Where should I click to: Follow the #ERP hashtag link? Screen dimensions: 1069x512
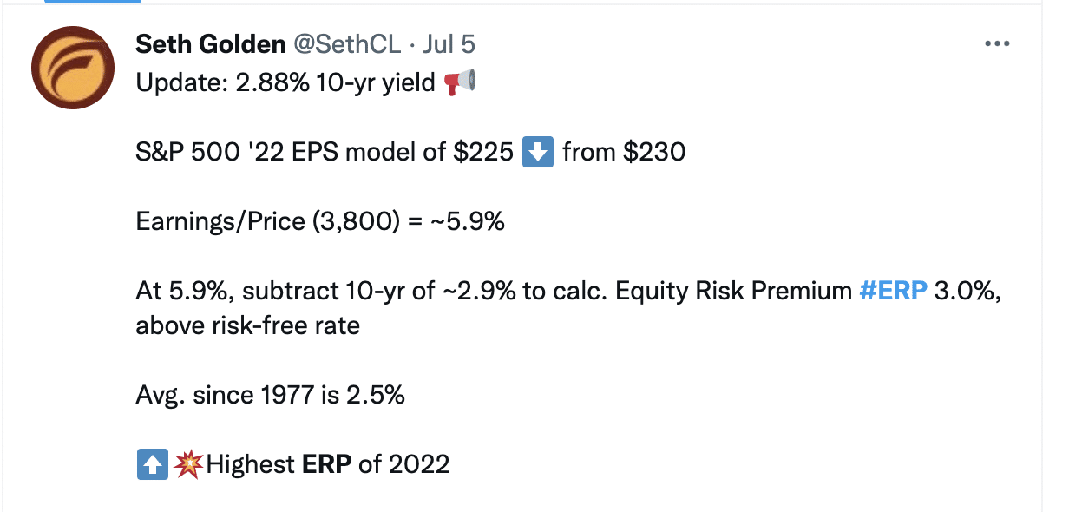[893, 292]
